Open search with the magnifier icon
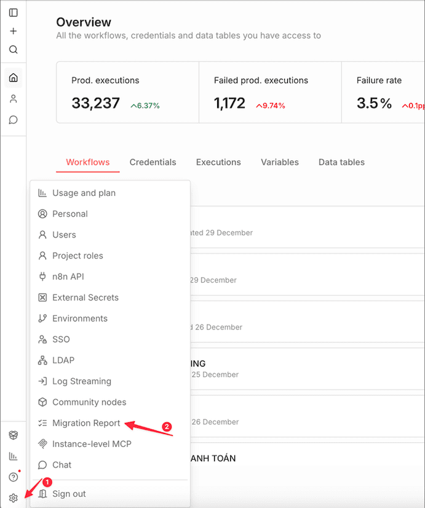 point(13,49)
